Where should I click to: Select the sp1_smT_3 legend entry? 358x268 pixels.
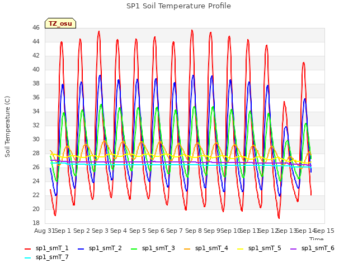click(x=153, y=248)
